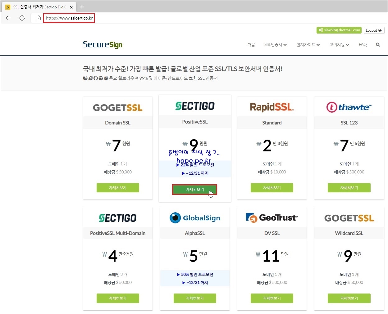Viewport: 388px width, 314px height.
Task: Click the AlphaSSL product name
Action: [x=195, y=233]
